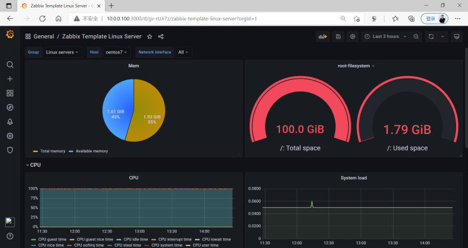The width and height of the screenshot is (468, 248).
Task: Click the dashboard grid icon beside General
Action: pos(28,37)
